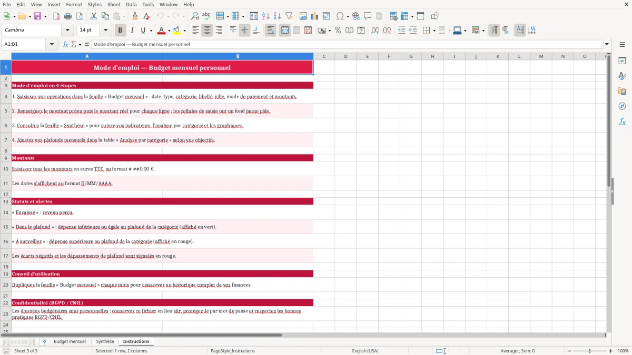Screen dimensions: 632x355
Task: Click the Format as Percent icon
Action: 338,31
